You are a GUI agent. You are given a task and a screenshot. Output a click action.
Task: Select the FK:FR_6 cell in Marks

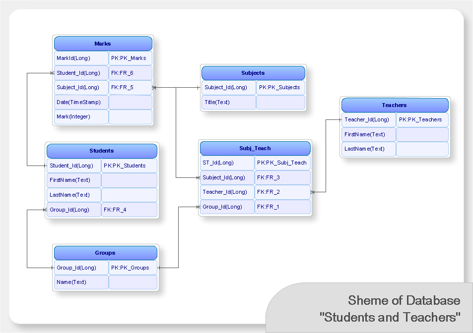131,73
